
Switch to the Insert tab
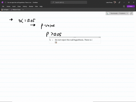click(14, 7)
